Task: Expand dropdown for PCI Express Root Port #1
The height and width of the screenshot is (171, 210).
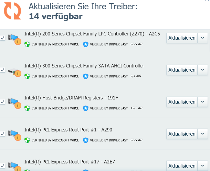Action: coord(202,134)
